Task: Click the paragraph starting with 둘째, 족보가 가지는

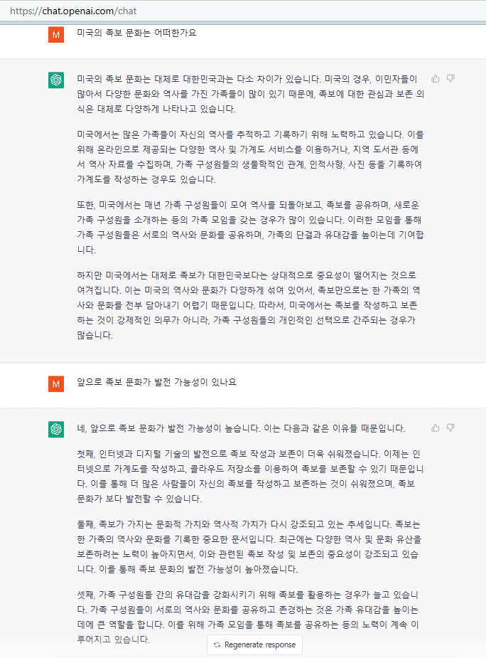Action: pos(249,547)
